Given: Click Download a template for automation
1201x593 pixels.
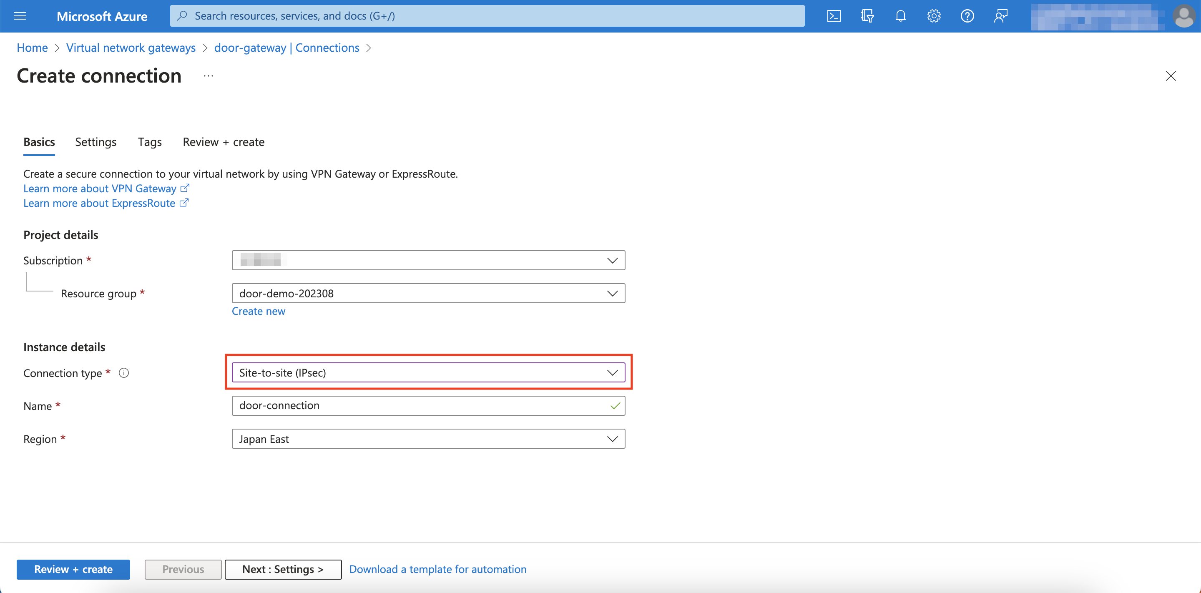Looking at the screenshot, I should coord(437,569).
